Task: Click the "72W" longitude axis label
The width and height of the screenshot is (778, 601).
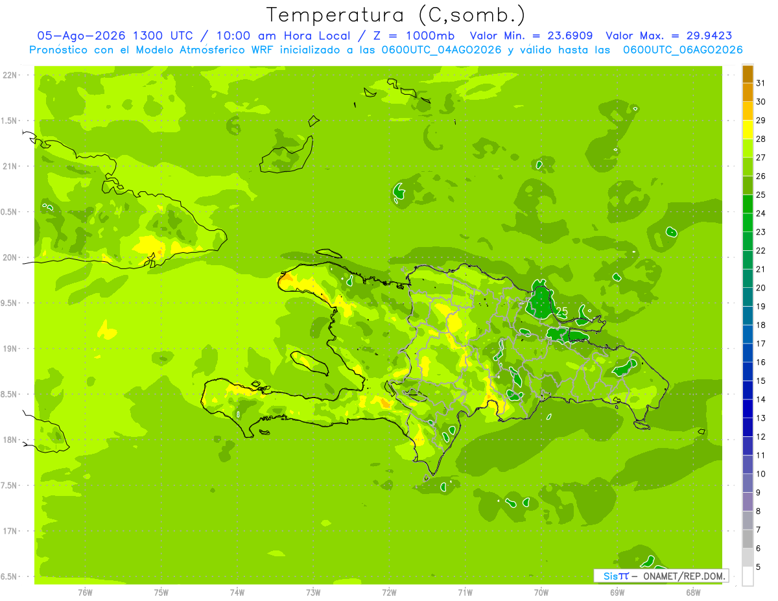Action: (389, 593)
